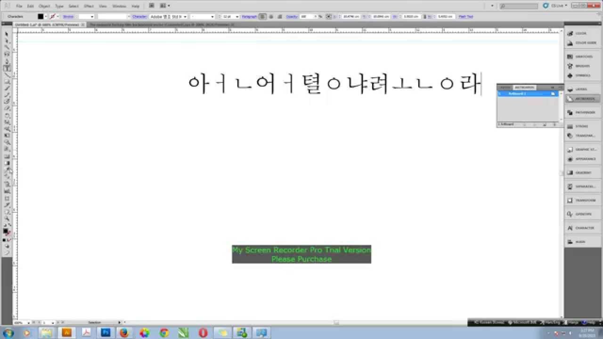Select the Pen tool
The image size is (603, 339).
(x=7, y=61)
